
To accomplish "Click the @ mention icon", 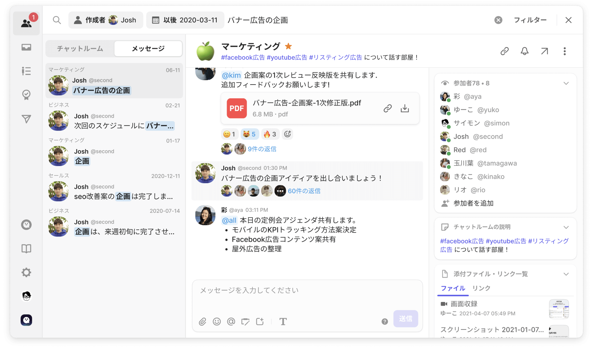I will coord(231,322).
